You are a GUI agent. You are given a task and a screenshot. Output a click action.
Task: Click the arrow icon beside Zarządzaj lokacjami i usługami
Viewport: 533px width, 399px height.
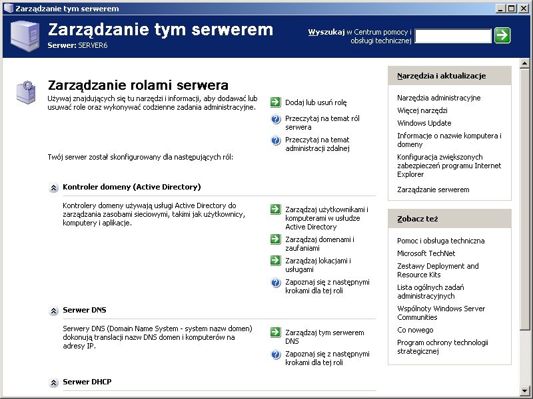pos(276,261)
